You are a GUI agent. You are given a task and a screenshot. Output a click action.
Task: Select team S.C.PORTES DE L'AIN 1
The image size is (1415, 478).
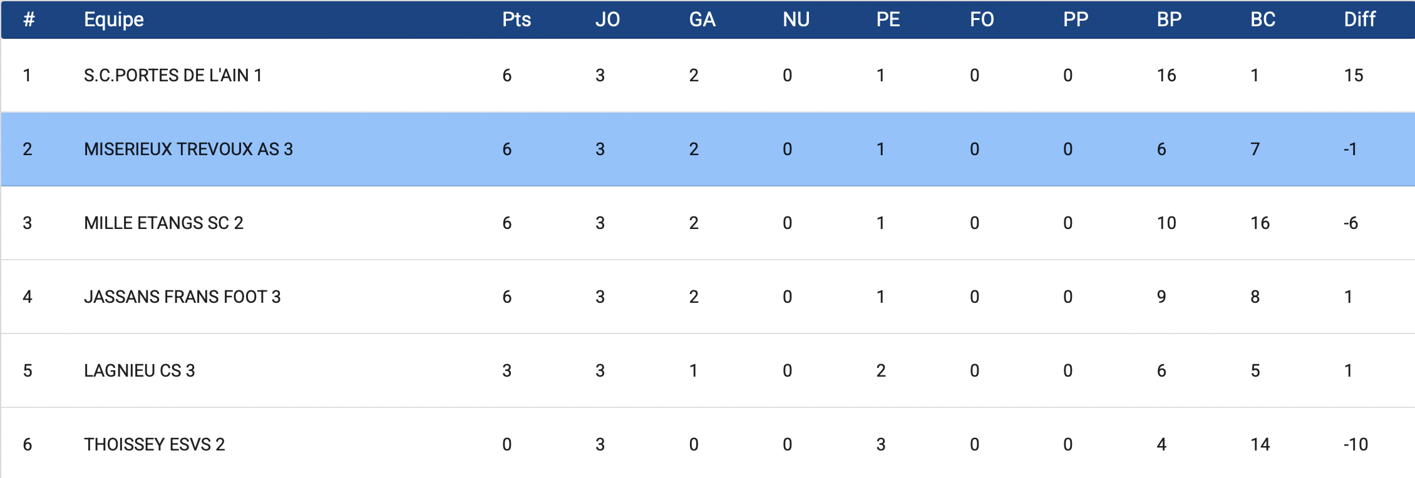tap(173, 75)
